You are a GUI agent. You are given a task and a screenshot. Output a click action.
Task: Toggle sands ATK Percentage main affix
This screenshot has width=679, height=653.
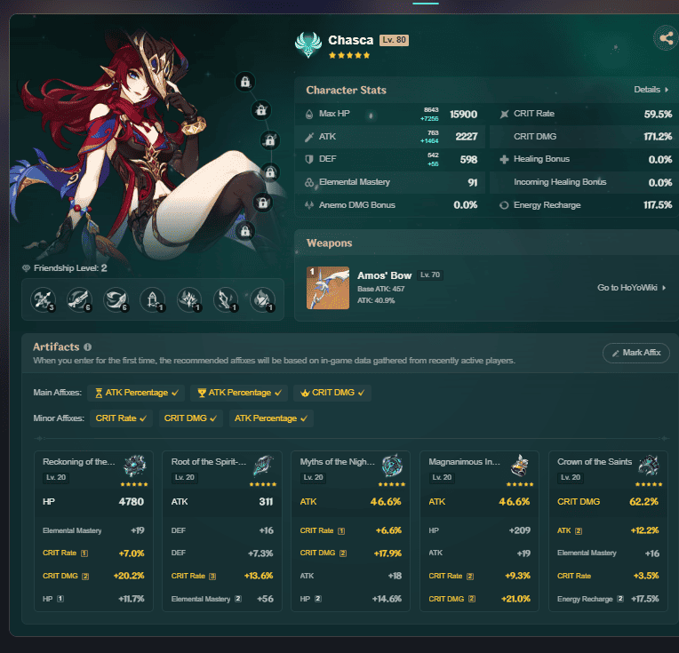(136, 393)
